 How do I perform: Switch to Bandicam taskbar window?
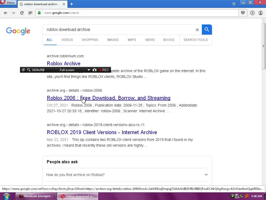pyautogui.click(x=36, y=196)
